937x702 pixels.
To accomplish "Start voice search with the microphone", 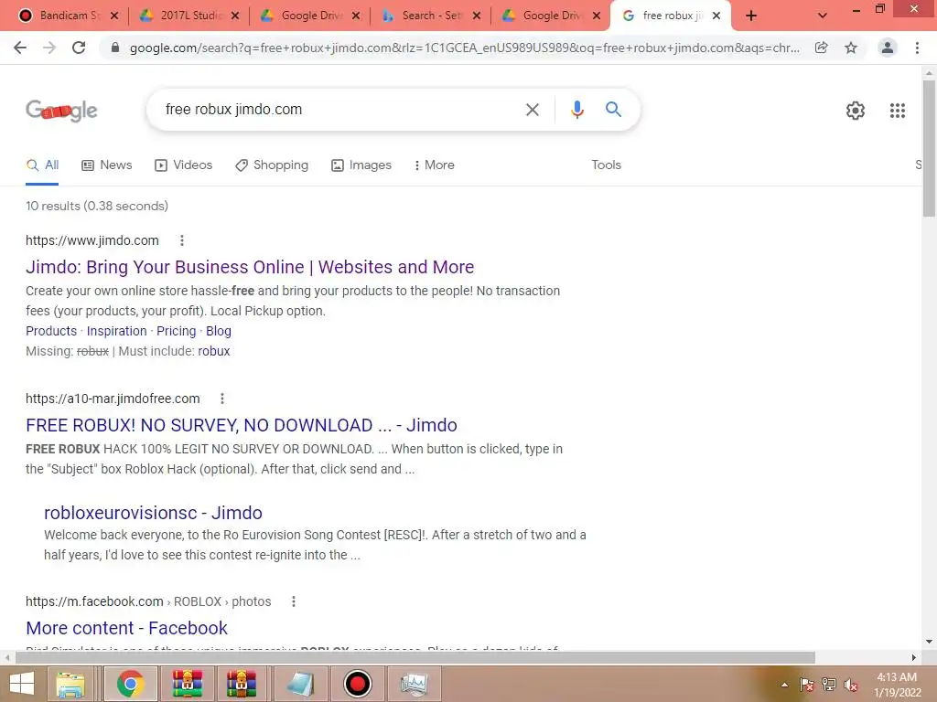I will point(576,110).
